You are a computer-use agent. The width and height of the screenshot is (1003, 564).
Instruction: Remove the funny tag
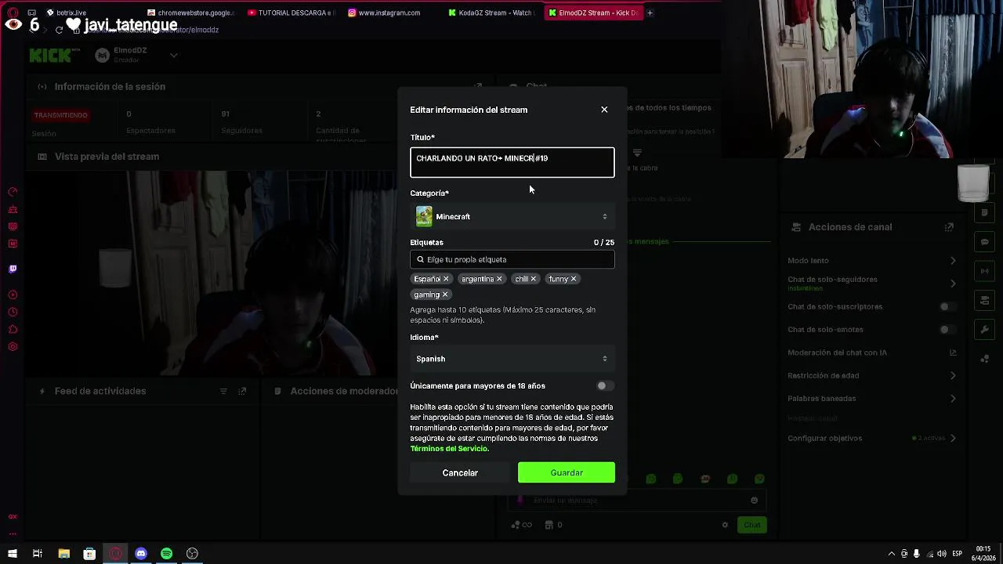(574, 279)
